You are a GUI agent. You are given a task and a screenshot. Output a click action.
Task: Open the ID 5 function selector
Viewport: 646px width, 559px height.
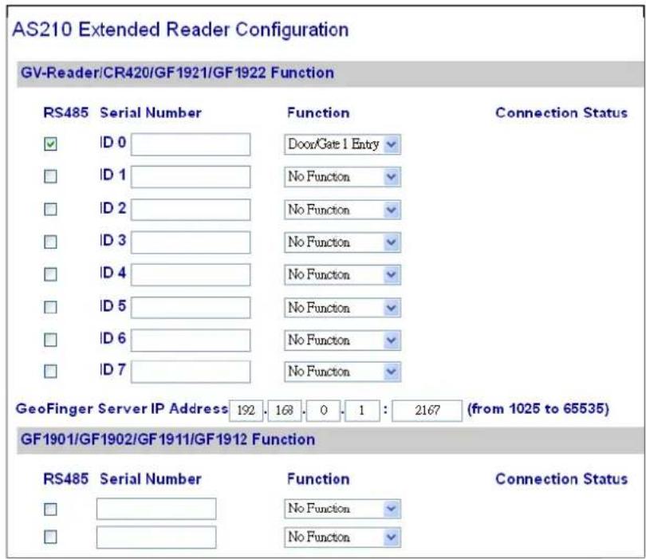coord(342,308)
